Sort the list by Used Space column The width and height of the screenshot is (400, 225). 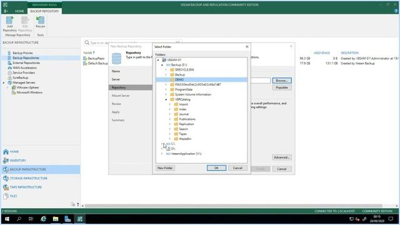point(321,53)
